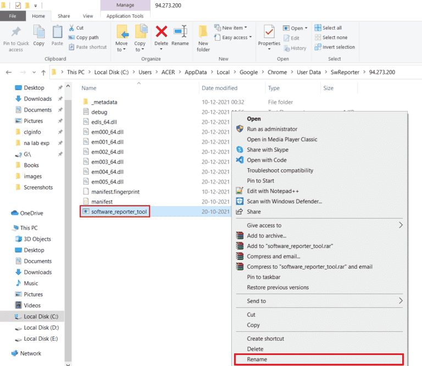This screenshot has width=422, height=366.
Task: Click the User Data breadcrumb segment
Action: (309, 72)
